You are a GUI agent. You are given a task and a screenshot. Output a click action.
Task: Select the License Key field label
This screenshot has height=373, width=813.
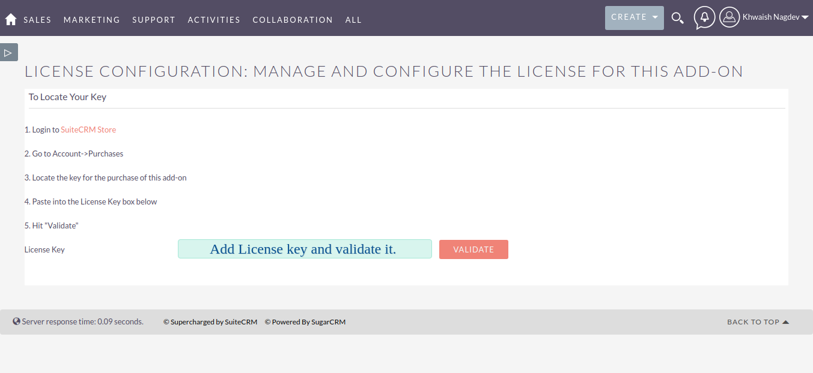(x=44, y=249)
